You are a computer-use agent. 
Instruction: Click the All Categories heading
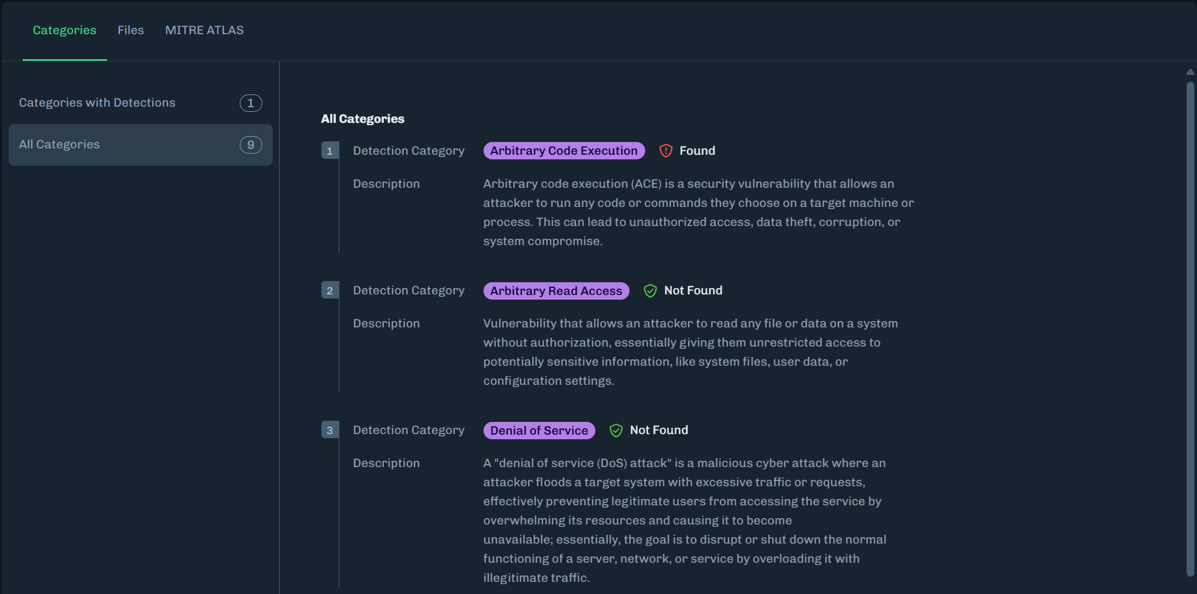coord(363,119)
